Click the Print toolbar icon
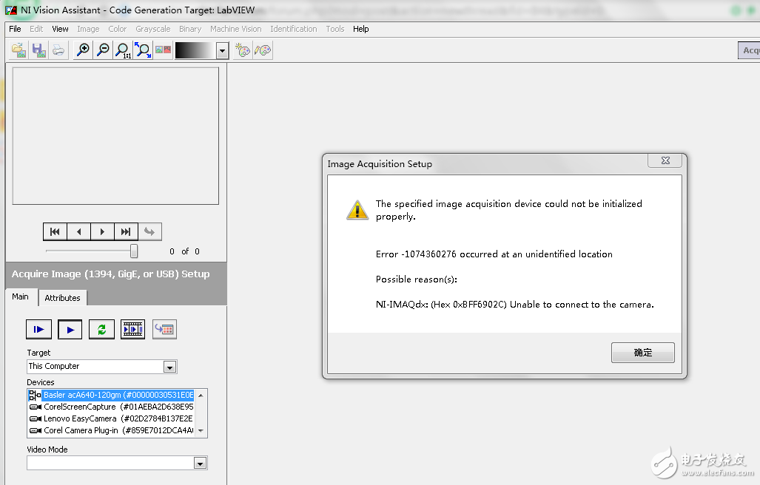 (58, 50)
